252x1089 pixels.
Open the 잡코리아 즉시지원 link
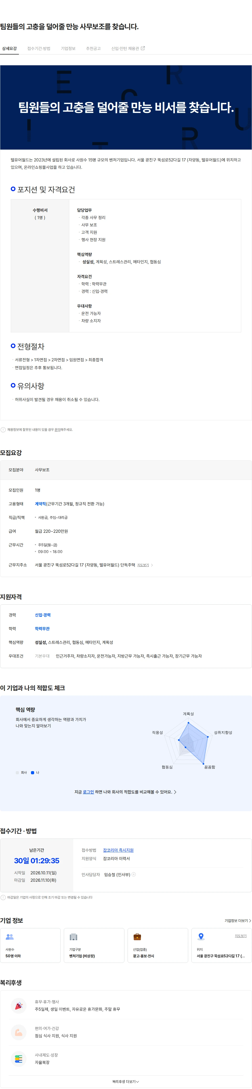click(x=118, y=850)
